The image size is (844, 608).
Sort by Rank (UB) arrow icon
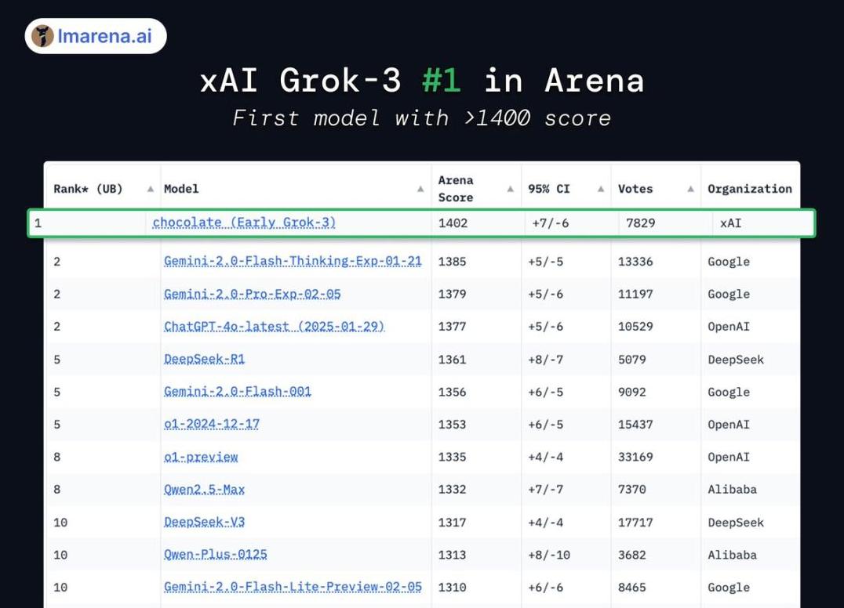(x=151, y=189)
